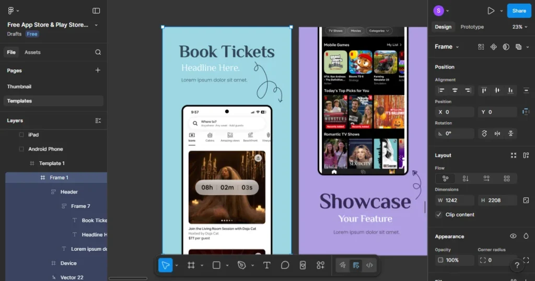Click resize to fit icon in Layout
This screenshot has width=535, height=281.
click(514, 155)
